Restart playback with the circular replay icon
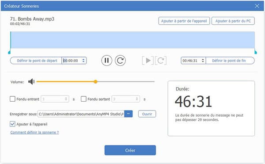The width and height of the screenshot is (265, 164). [120, 61]
